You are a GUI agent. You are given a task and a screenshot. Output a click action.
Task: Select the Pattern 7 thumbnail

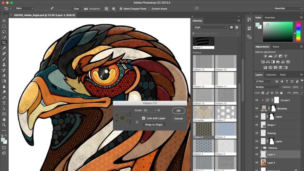click(226, 112)
